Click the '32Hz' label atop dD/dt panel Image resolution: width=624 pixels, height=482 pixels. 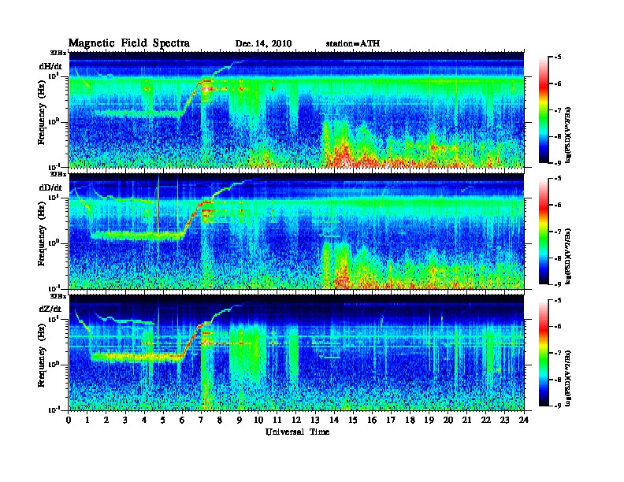coord(58,174)
